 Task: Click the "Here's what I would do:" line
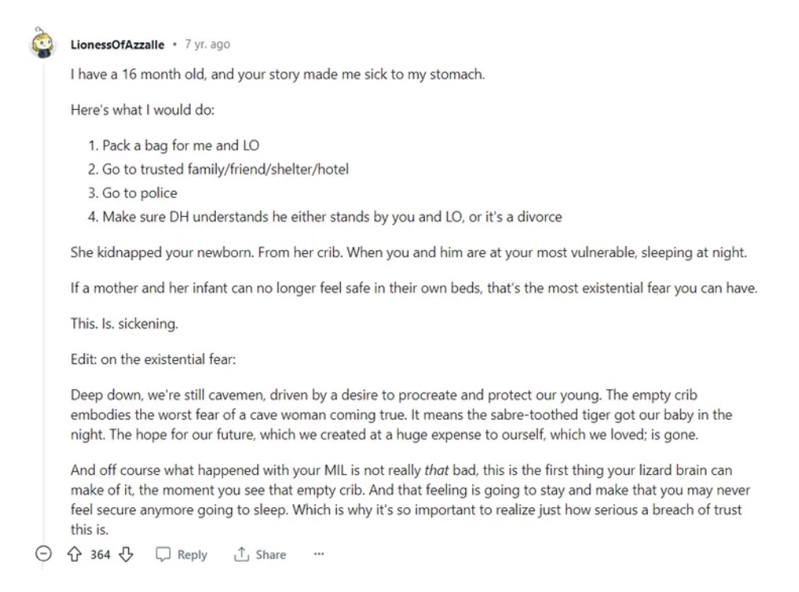pyautogui.click(x=142, y=110)
